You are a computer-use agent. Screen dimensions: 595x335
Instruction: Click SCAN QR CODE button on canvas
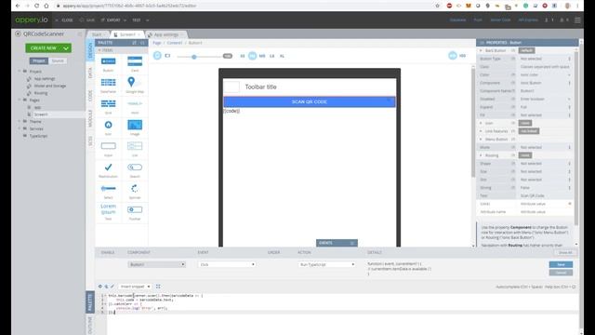click(x=310, y=101)
